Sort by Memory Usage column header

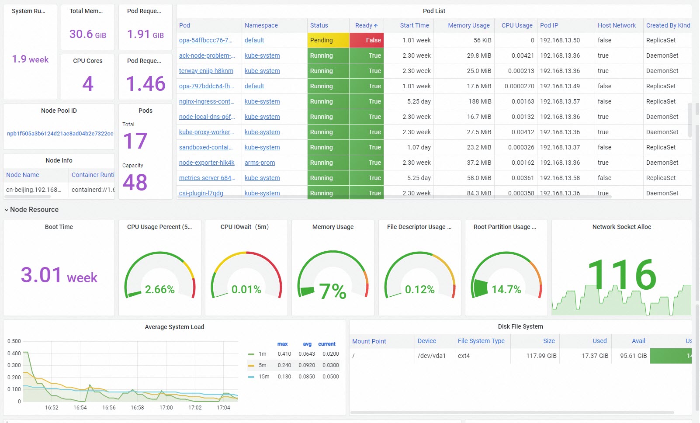pyautogui.click(x=469, y=25)
